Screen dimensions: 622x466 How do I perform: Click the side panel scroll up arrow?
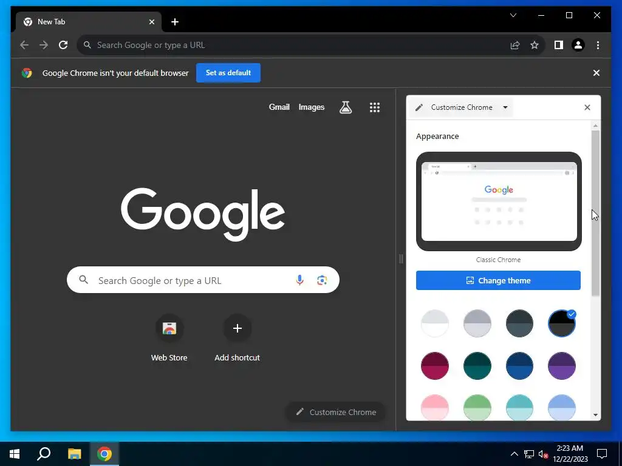coord(595,126)
